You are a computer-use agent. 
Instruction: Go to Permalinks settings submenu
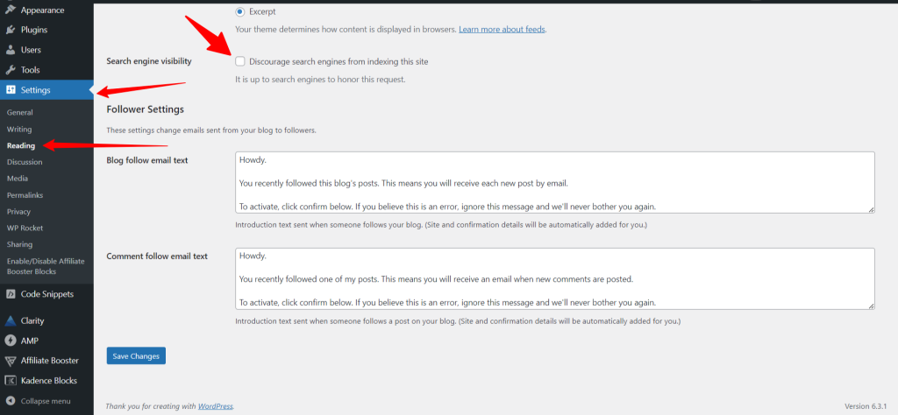tap(25, 195)
